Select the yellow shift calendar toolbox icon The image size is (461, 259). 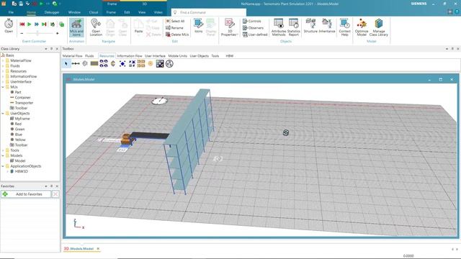click(x=141, y=63)
